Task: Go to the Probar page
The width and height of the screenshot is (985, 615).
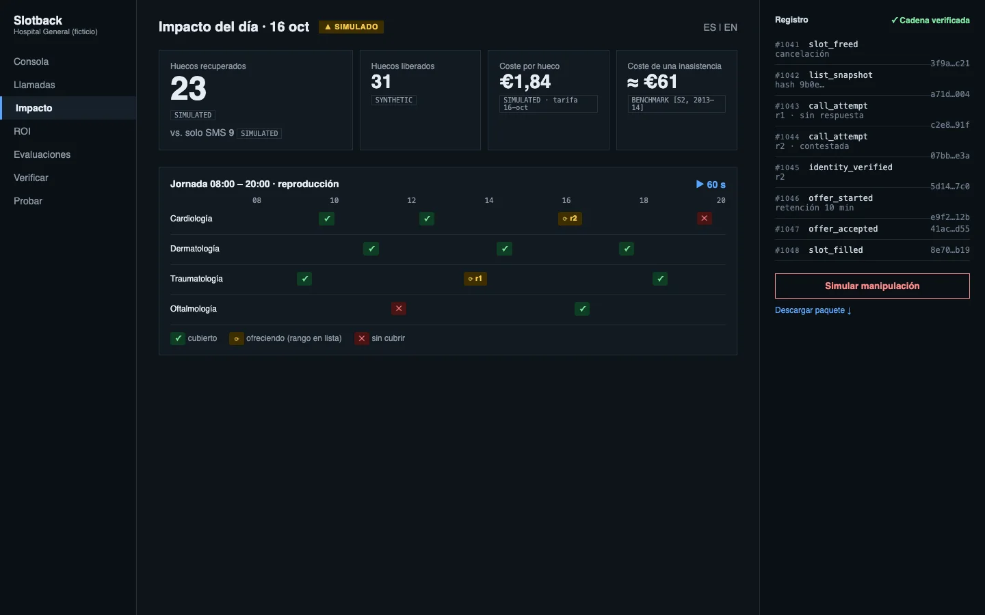Action: click(68, 201)
